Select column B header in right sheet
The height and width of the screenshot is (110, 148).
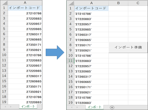(118, 3)
